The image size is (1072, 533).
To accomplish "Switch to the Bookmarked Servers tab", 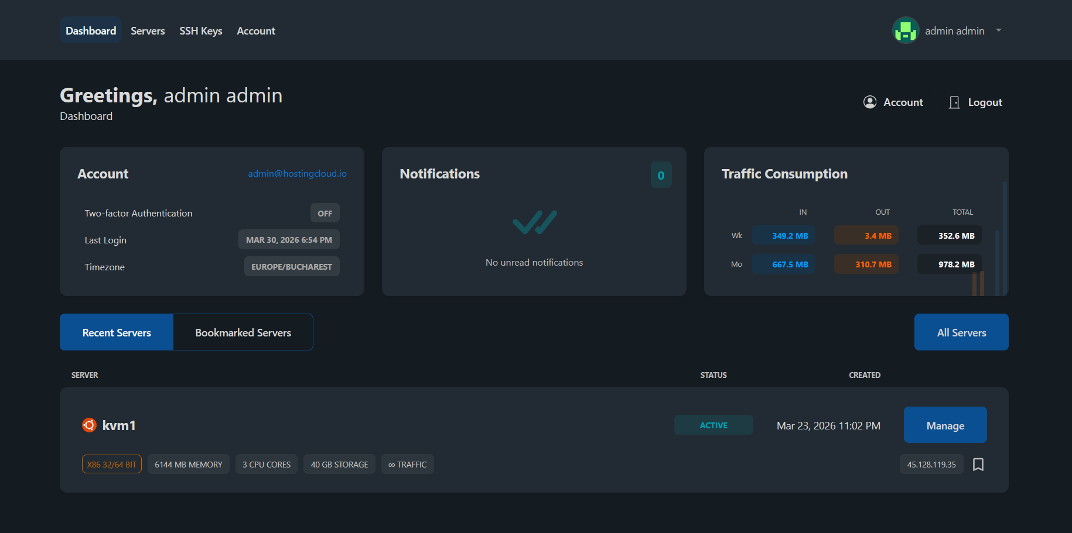I will (243, 332).
